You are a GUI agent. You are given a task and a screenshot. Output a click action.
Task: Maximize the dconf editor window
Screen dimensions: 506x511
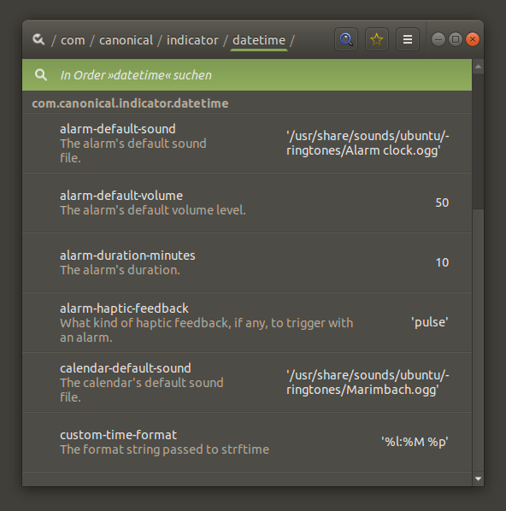pyautogui.click(x=456, y=39)
